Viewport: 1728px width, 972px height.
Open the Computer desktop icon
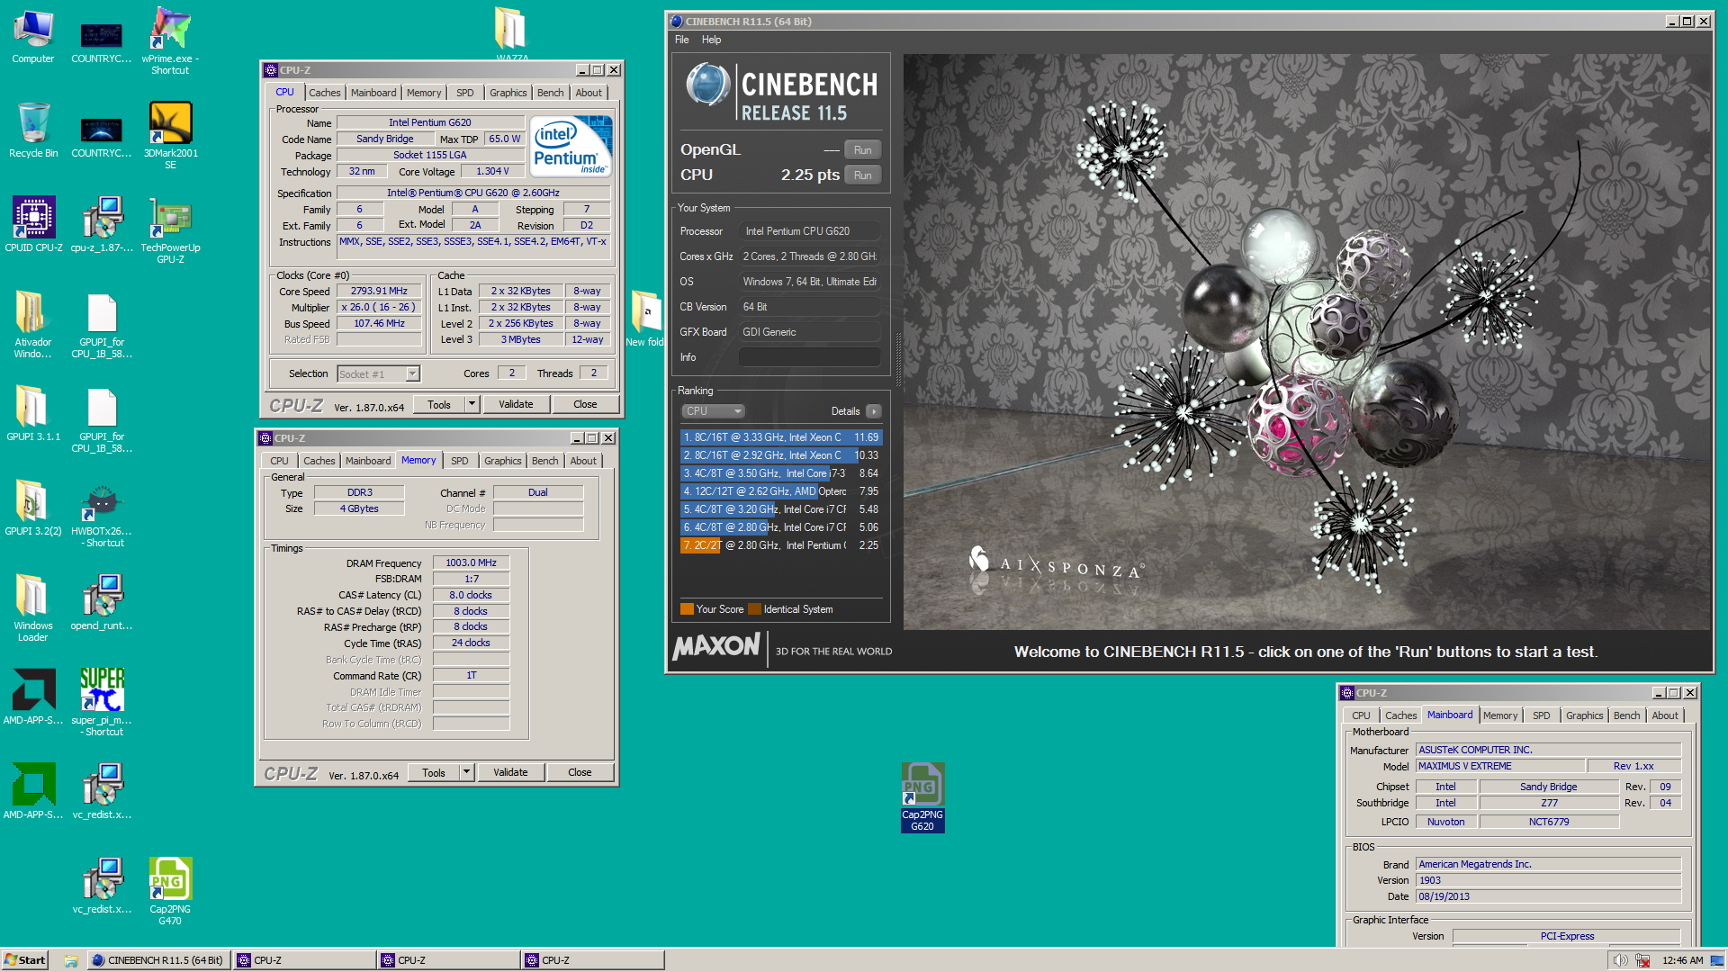33,36
